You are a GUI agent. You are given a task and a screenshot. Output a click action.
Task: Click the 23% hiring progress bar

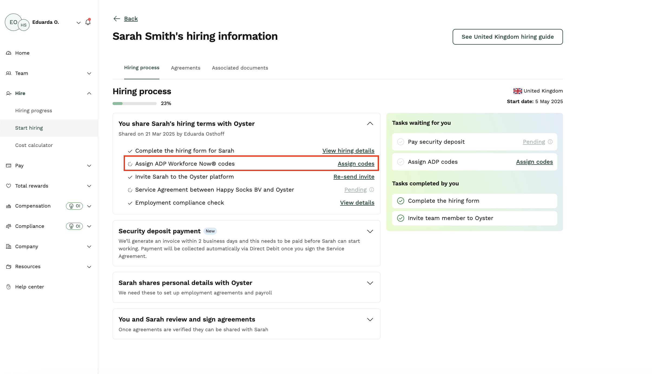134,103
